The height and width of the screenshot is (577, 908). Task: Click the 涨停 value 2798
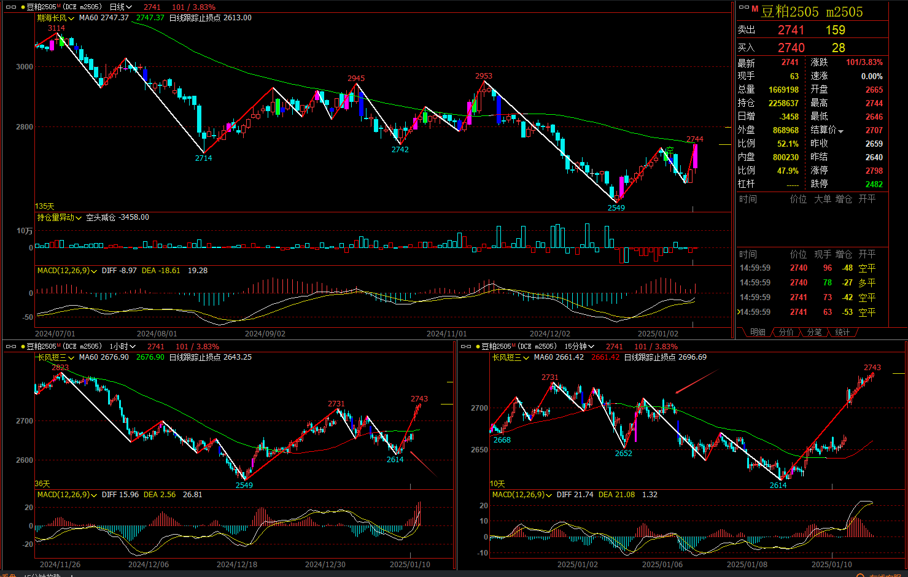click(874, 171)
